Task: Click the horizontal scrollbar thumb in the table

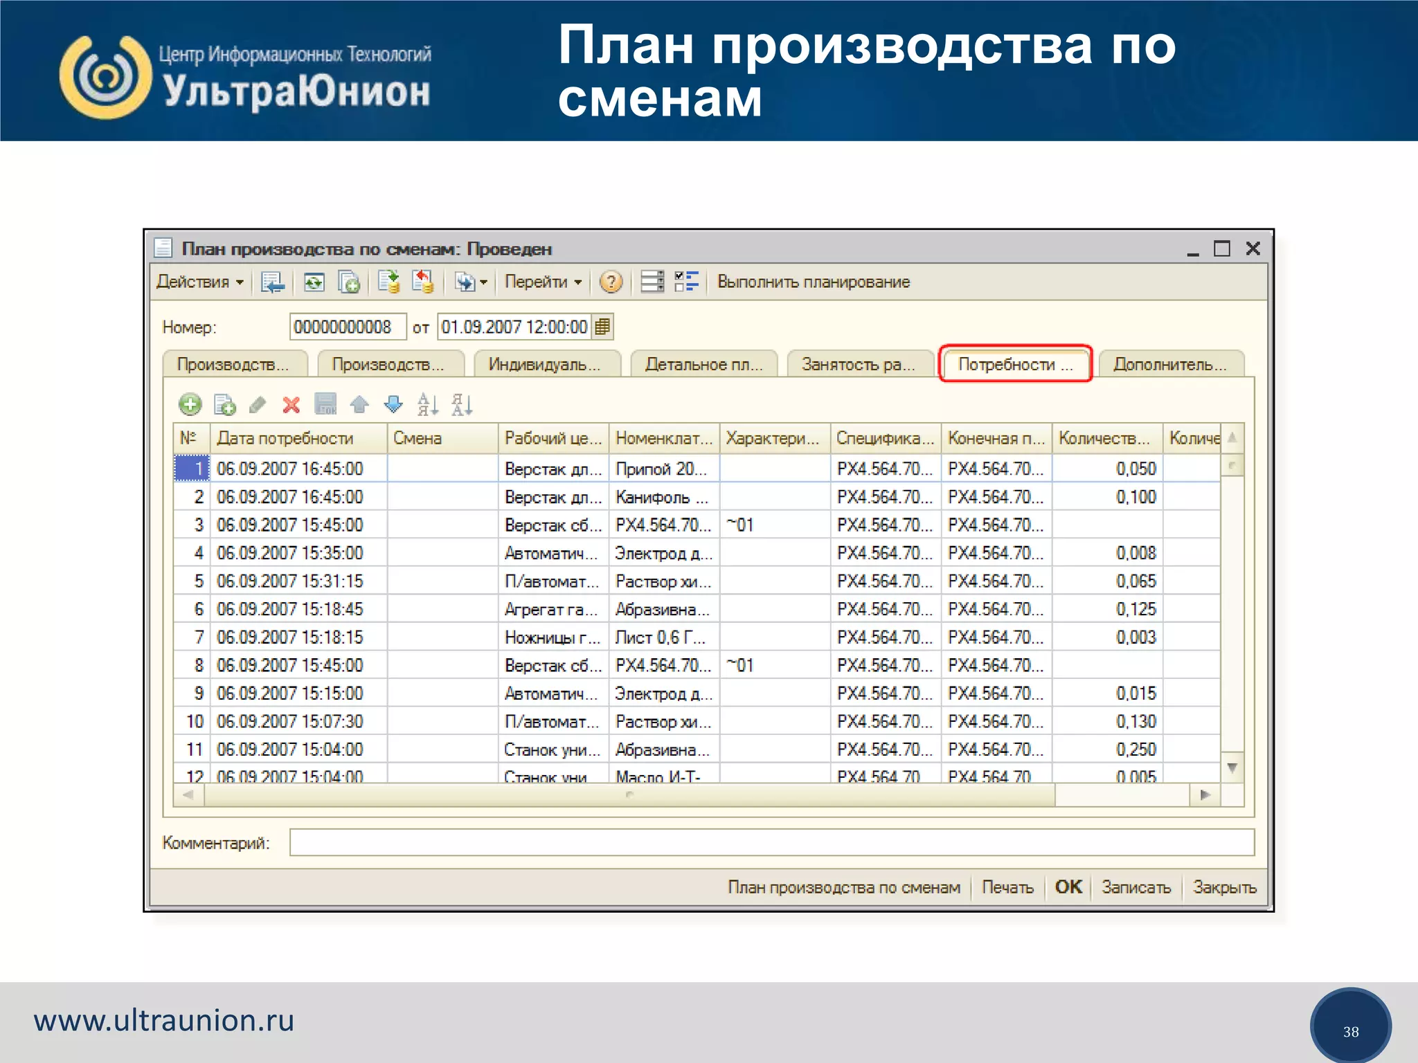Action: pos(629,794)
